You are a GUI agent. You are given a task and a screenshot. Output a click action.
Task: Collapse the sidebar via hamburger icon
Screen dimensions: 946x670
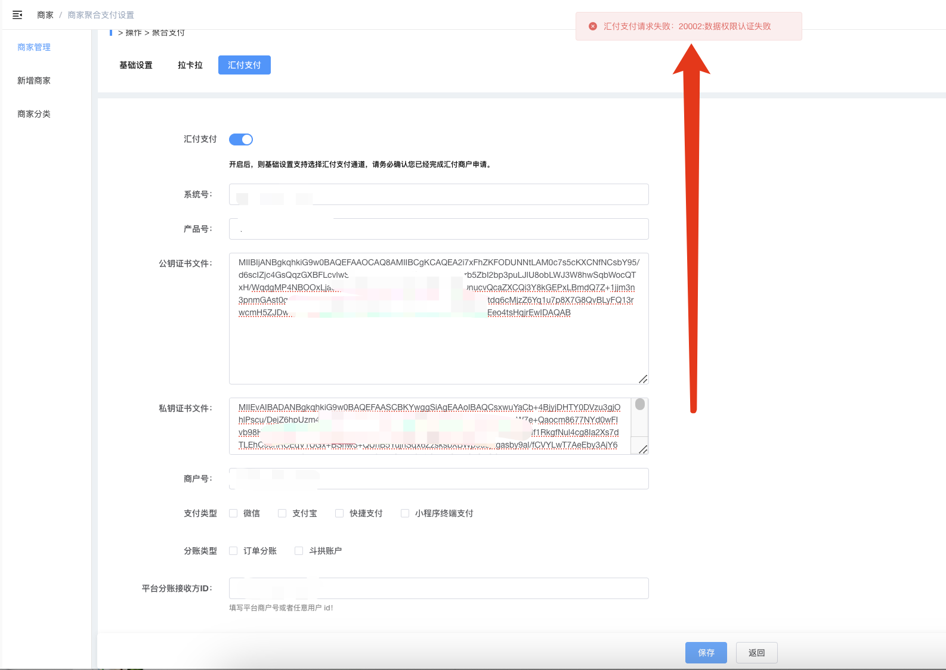(x=17, y=15)
